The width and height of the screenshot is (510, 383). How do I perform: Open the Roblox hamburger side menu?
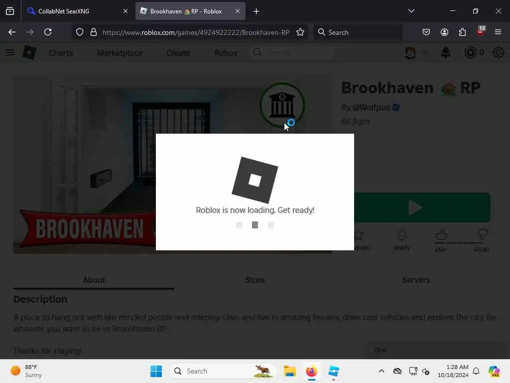[x=10, y=52]
